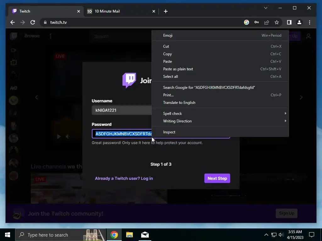The height and width of the screenshot is (241, 322).
Task: Open the Mail app from the taskbar
Action: tap(145, 235)
